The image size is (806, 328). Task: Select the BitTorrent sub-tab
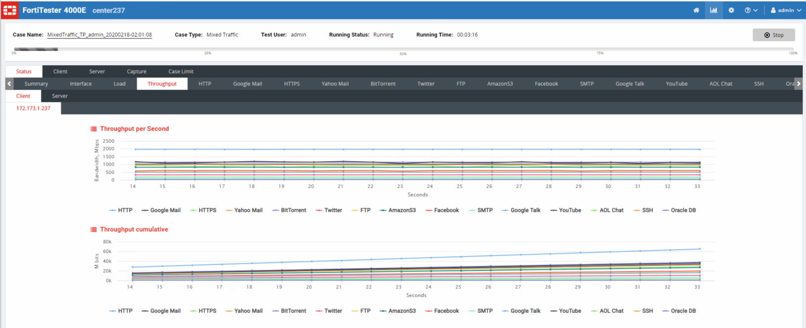383,84
